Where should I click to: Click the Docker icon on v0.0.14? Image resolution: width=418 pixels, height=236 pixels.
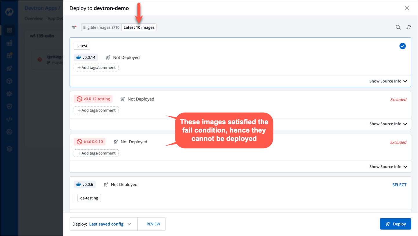coord(79,57)
